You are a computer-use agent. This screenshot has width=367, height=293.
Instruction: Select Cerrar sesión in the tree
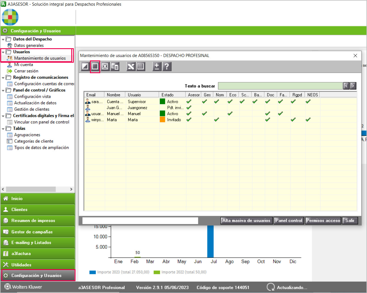26,71
